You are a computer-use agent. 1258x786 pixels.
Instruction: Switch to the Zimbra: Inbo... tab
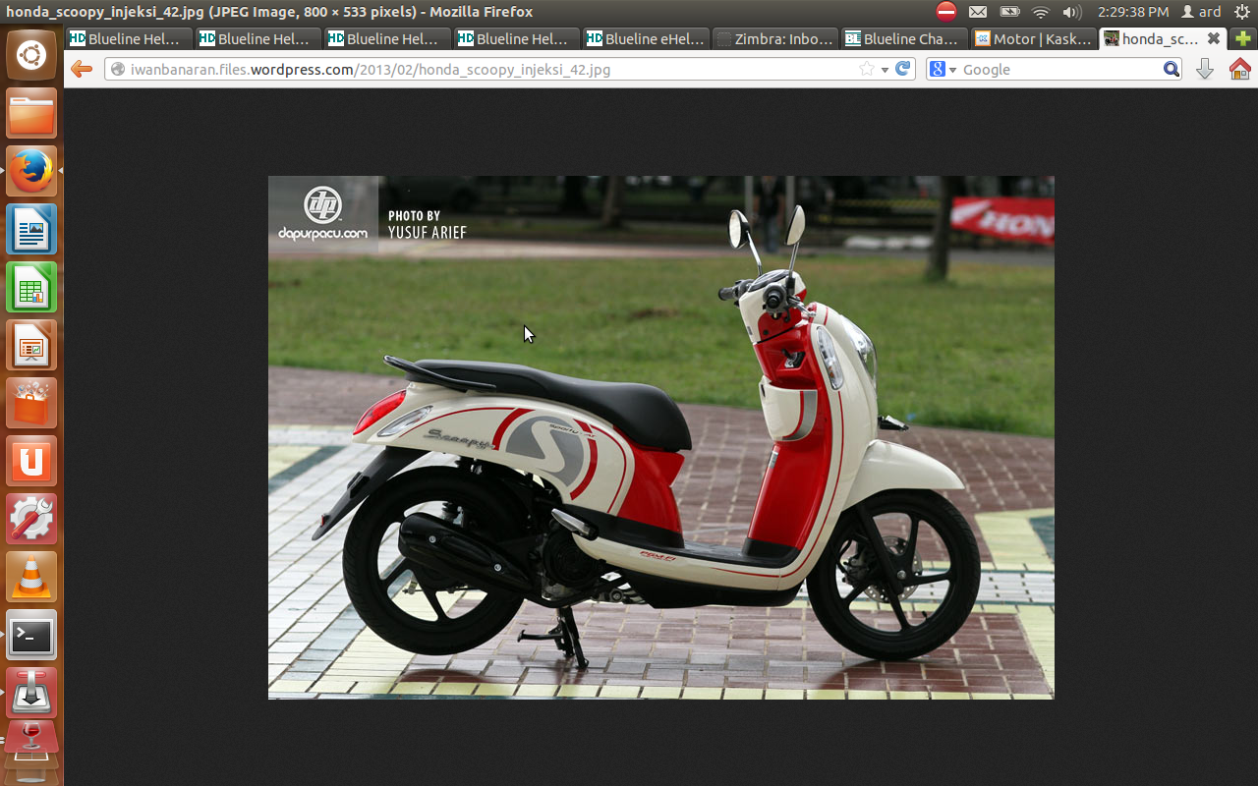click(775, 38)
